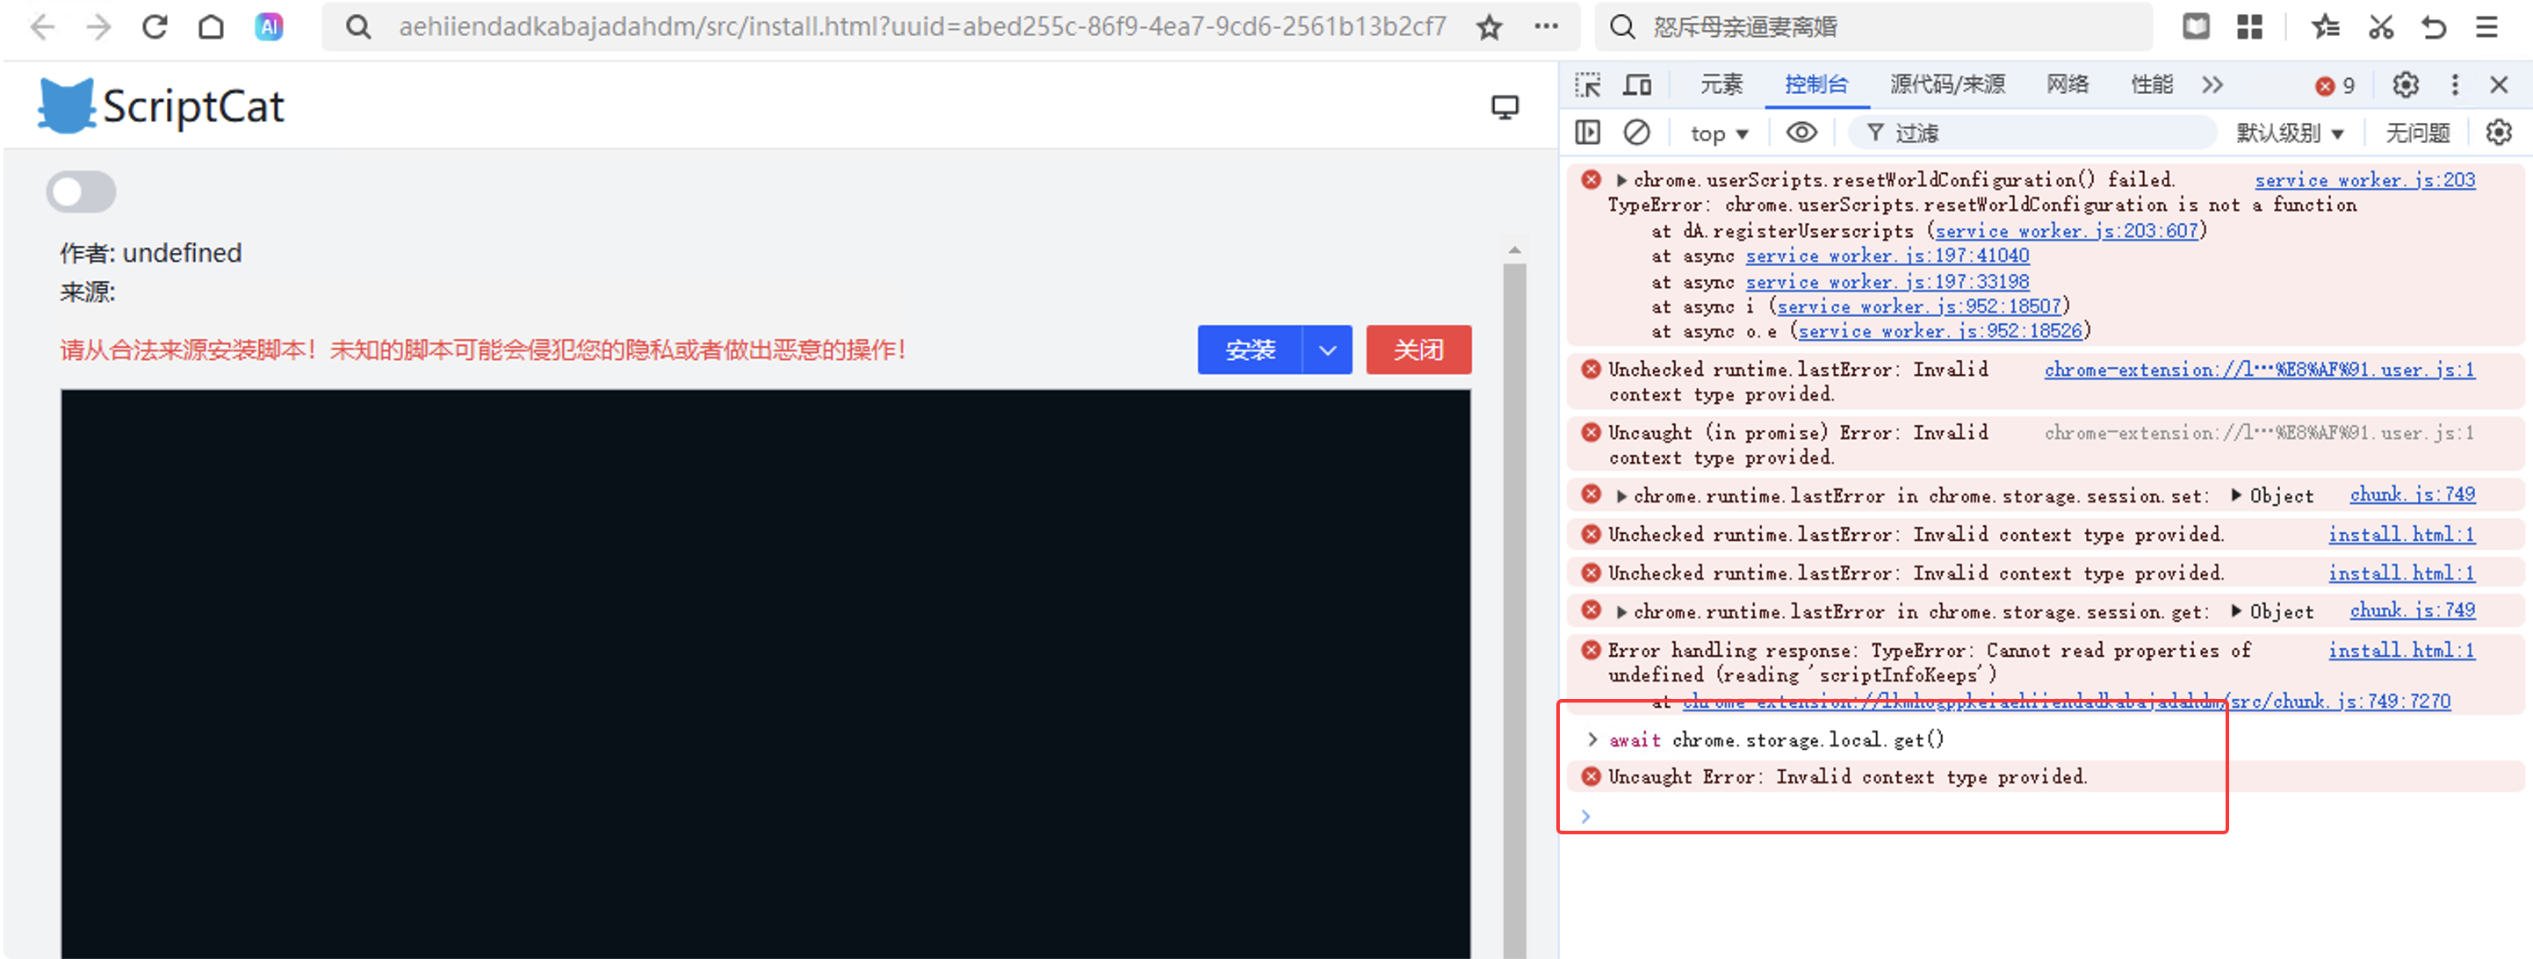Expand Object in storage.session.get error
The image size is (2533, 959).
(2236, 612)
